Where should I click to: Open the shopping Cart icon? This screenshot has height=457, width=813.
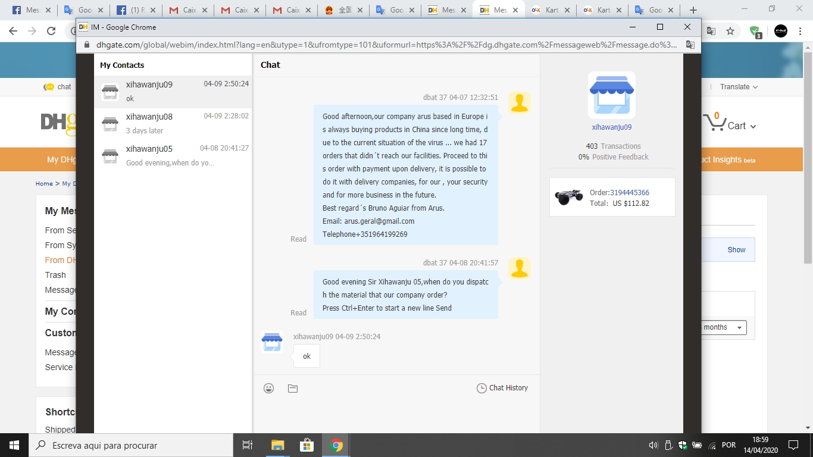[x=715, y=121]
